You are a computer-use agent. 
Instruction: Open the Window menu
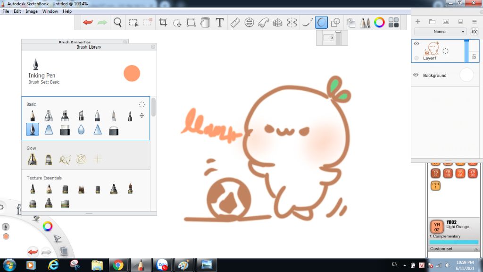pos(50,11)
